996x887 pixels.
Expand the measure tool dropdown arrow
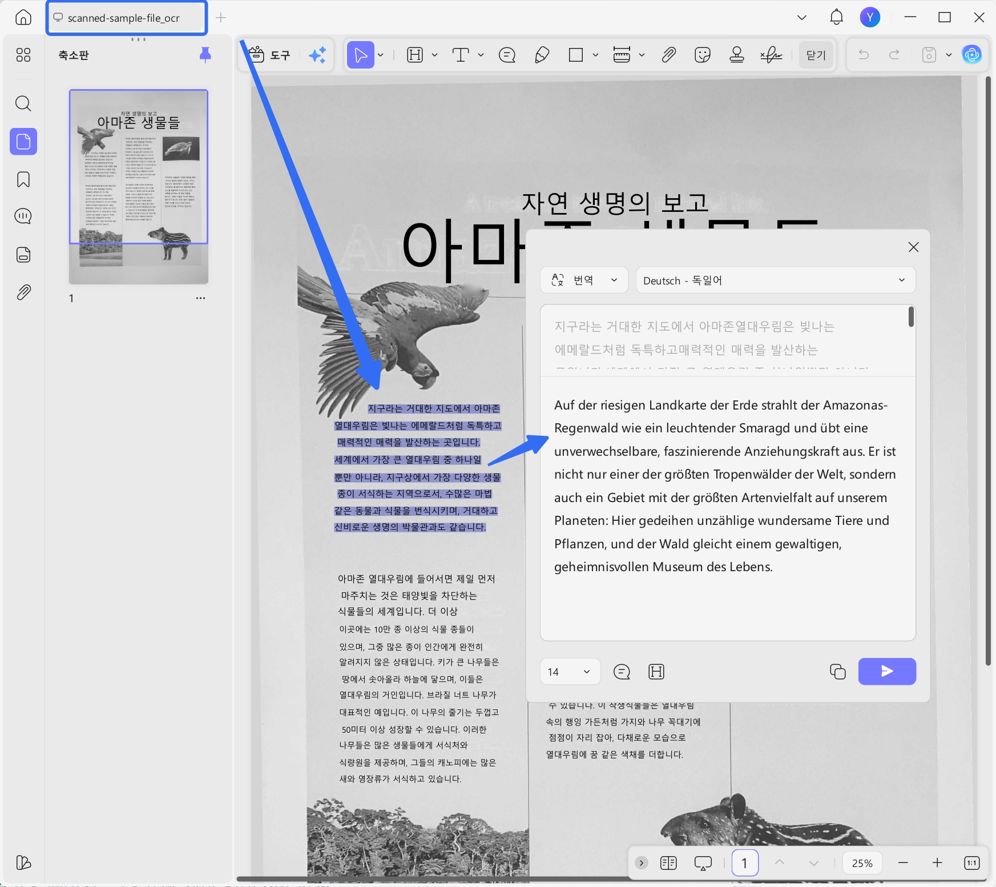(642, 55)
